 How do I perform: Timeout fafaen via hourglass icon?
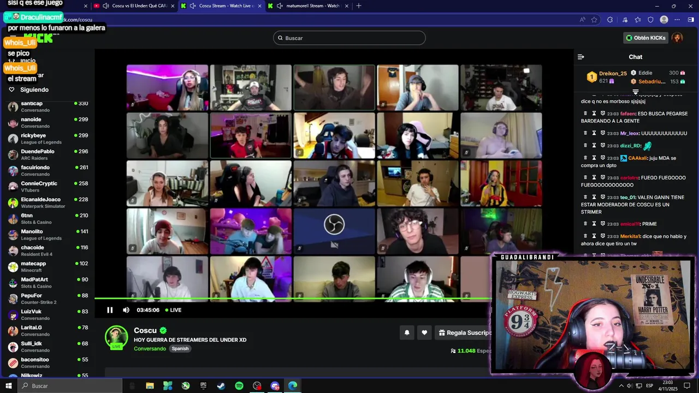(x=594, y=114)
